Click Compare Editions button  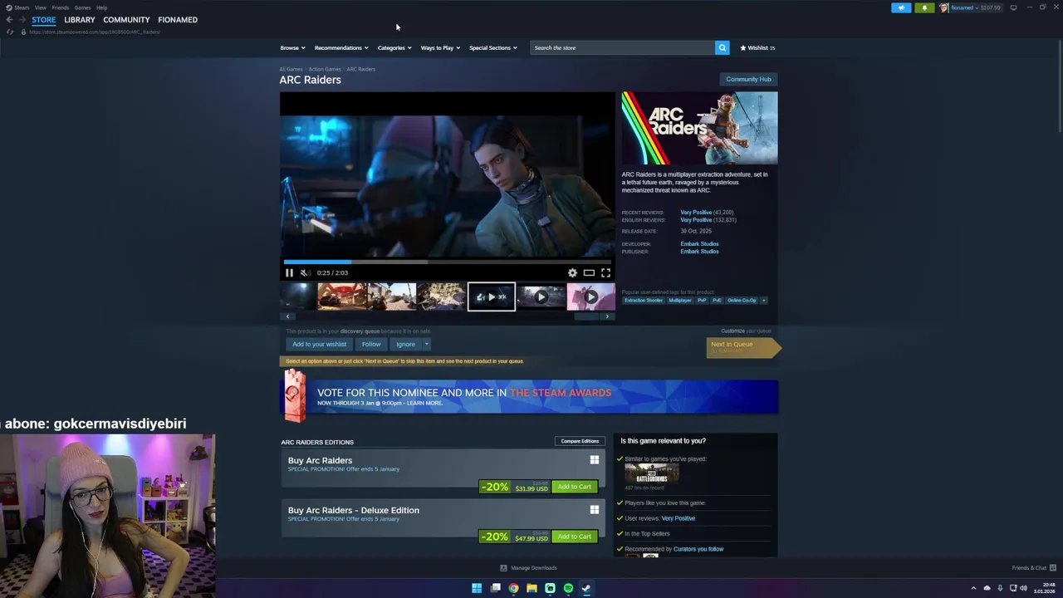click(x=580, y=441)
